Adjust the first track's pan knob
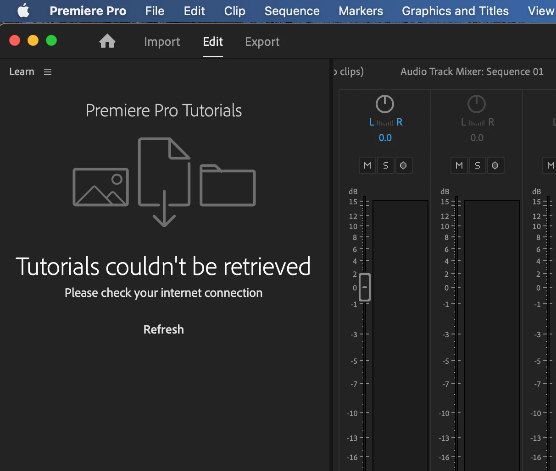 tap(385, 104)
